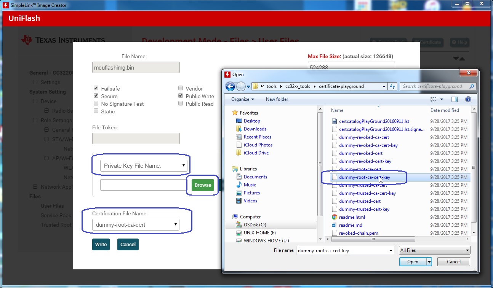Uncheck the Secure checkbox
Viewport: 493px width, 288px height.
point(96,96)
